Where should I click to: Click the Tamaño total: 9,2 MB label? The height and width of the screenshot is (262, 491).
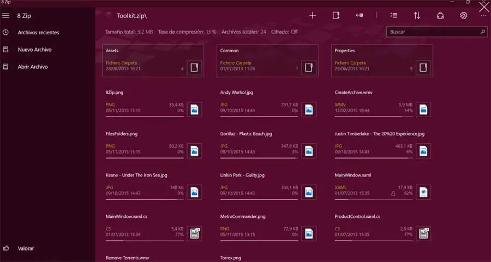click(x=129, y=32)
